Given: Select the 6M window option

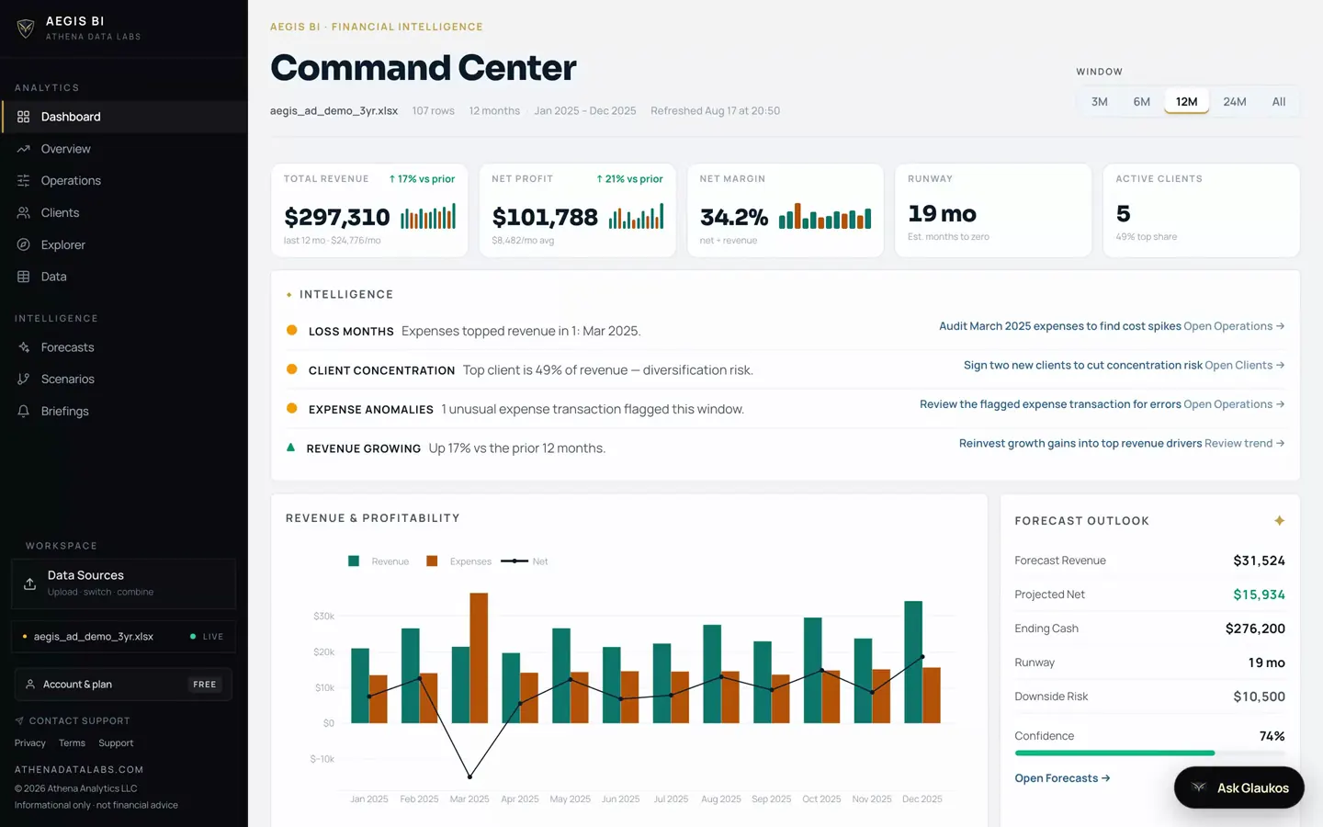Looking at the screenshot, I should (x=1141, y=102).
